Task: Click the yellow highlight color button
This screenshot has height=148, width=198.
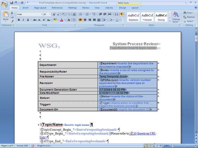Action: 55,20
